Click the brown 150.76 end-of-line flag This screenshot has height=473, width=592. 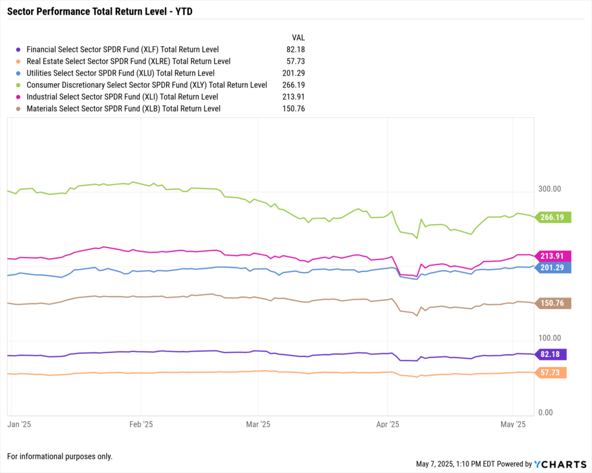click(x=553, y=303)
